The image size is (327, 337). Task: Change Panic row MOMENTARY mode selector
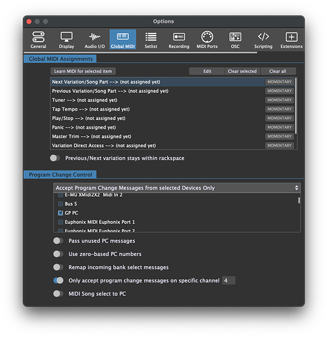[279, 127]
